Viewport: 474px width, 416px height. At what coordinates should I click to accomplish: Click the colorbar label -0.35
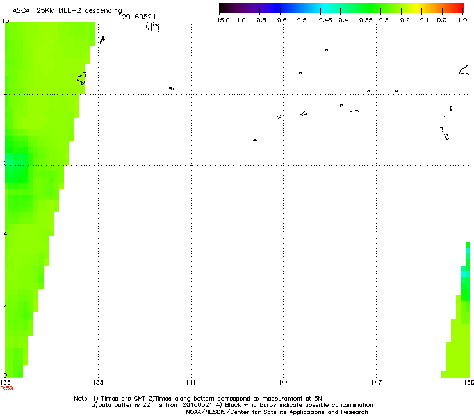pyautogui.click(x=364, y=20)
